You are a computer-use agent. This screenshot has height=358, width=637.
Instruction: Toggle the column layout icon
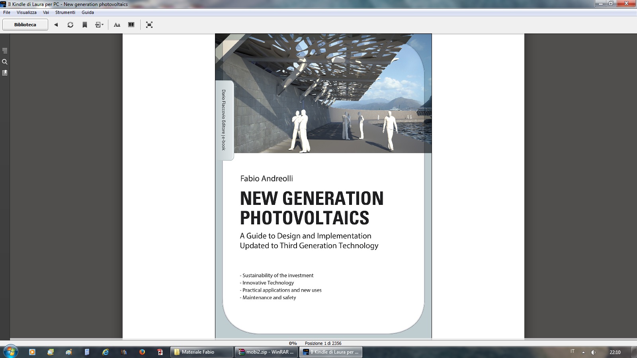131,25
